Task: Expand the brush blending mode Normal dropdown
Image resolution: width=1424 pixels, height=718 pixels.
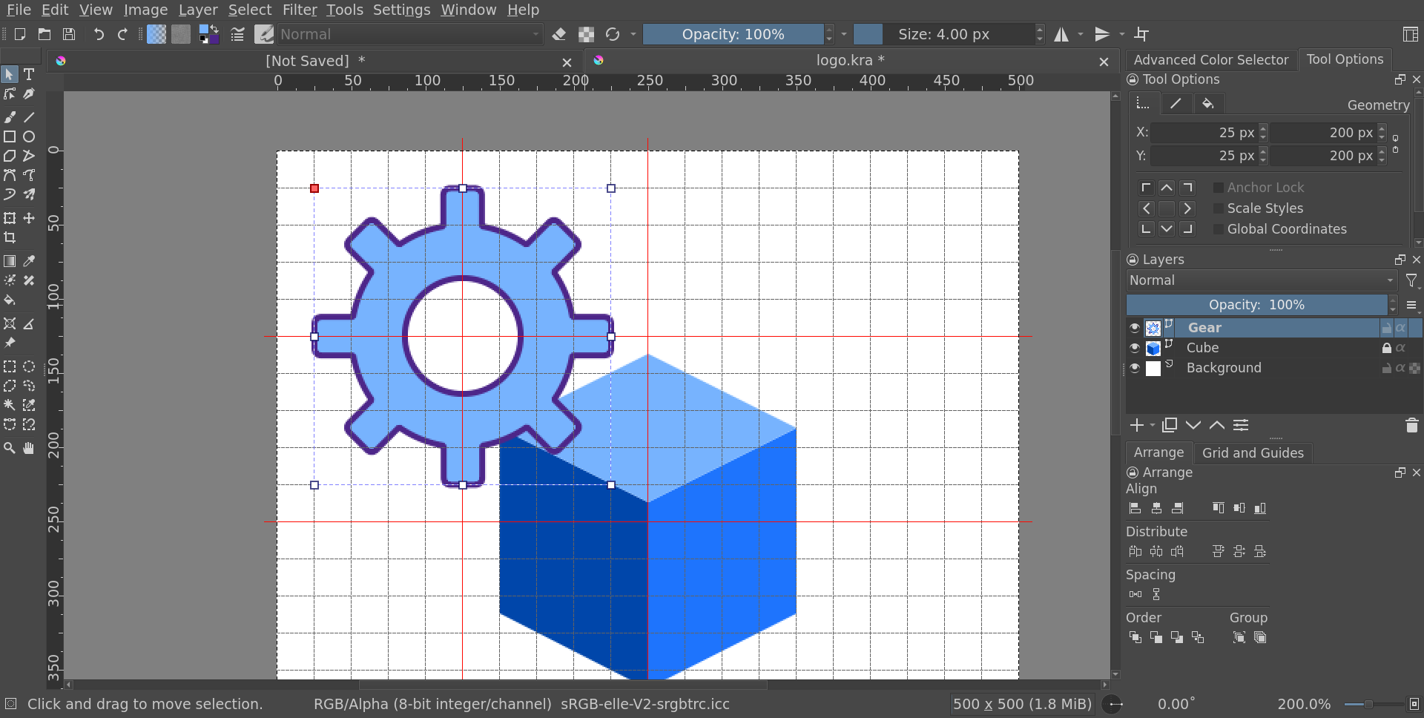Action: tap(409, 34)
